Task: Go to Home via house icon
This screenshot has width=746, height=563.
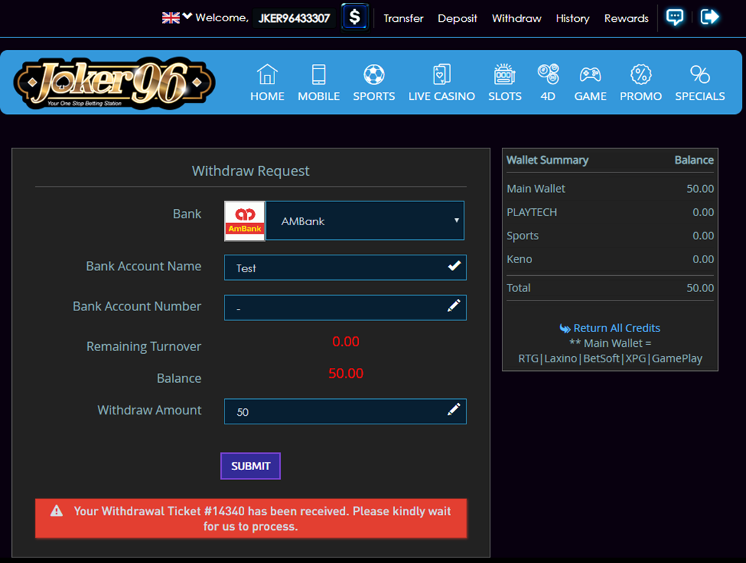Action: pos(267,75)
